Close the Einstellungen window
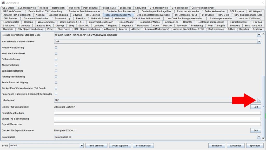Viewport: 266px width, 150px height. coord(263,3)
